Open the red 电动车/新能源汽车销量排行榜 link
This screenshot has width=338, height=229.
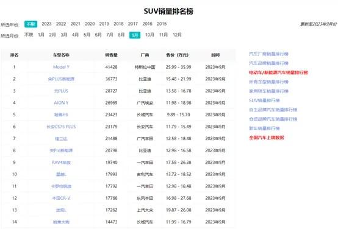(278, 72)
